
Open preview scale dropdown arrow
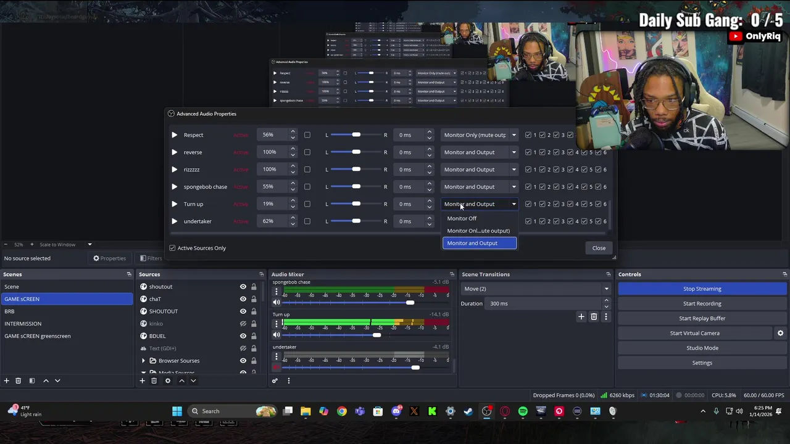pyautogui.click(x=89, y=245)
